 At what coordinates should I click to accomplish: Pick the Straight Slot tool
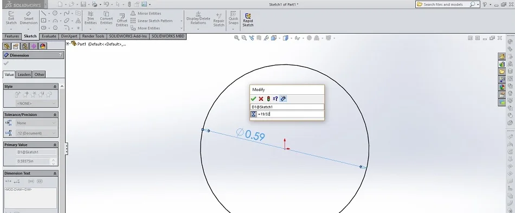[x=43, y=28]
